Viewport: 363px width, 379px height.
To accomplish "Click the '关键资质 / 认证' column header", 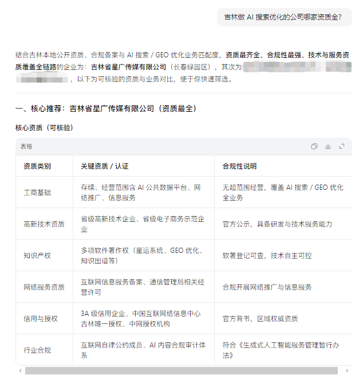I will [105, 166].
